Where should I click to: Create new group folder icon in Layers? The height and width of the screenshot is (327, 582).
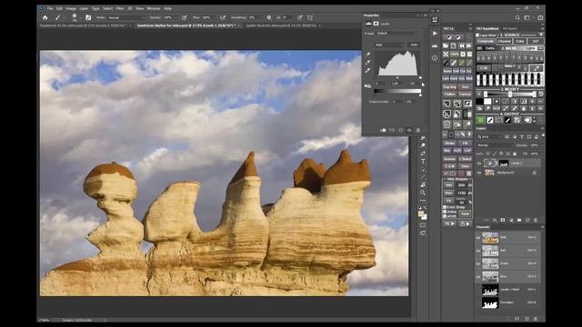click(x=519, y=220)
